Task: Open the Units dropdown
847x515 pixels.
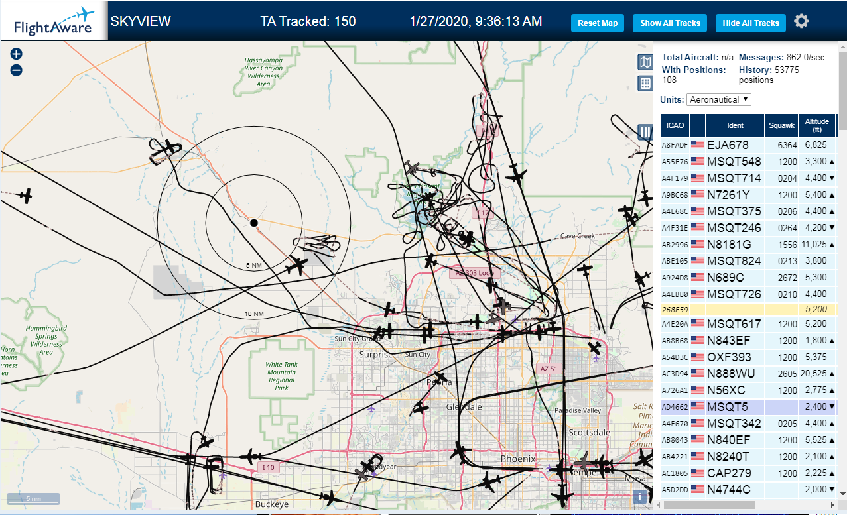Action: 719,99
